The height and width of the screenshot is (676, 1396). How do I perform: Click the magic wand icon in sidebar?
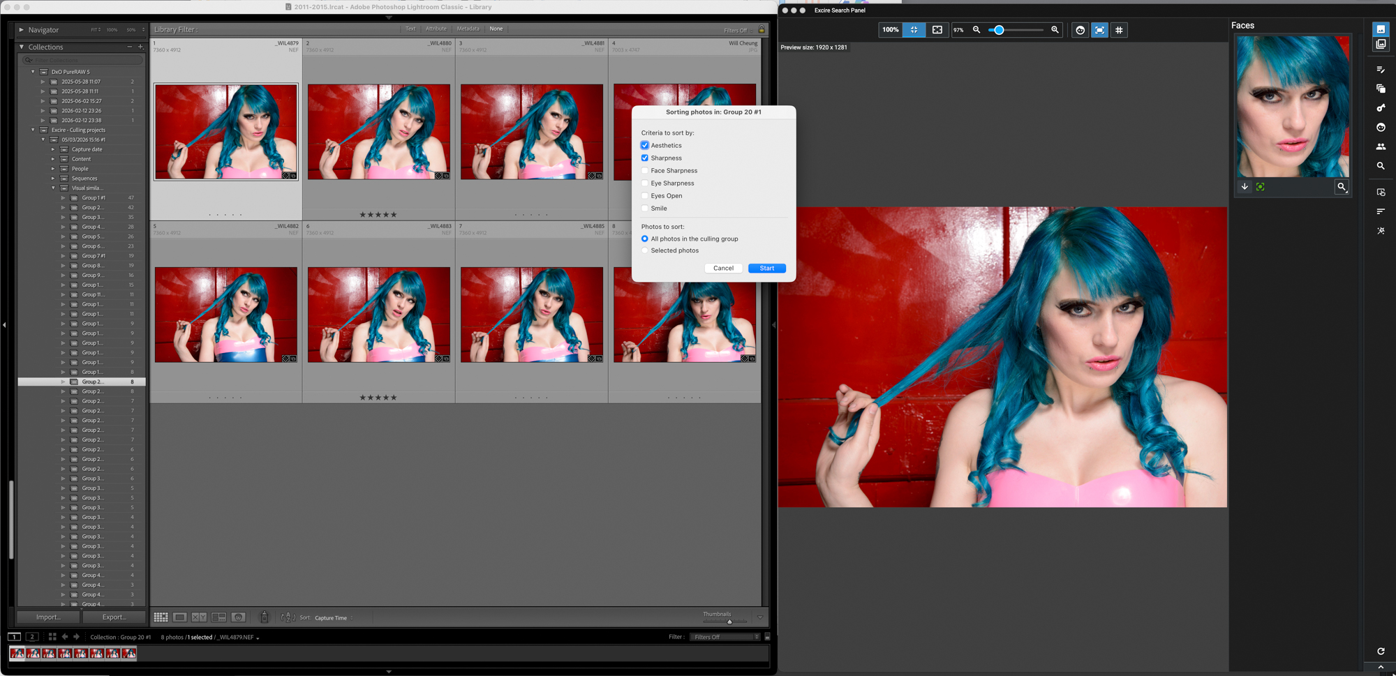[1380, 231]
